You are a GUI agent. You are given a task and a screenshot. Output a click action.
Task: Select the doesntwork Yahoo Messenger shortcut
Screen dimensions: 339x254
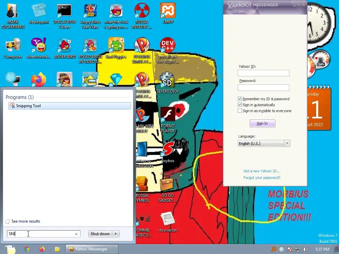[x=38, y=48]
